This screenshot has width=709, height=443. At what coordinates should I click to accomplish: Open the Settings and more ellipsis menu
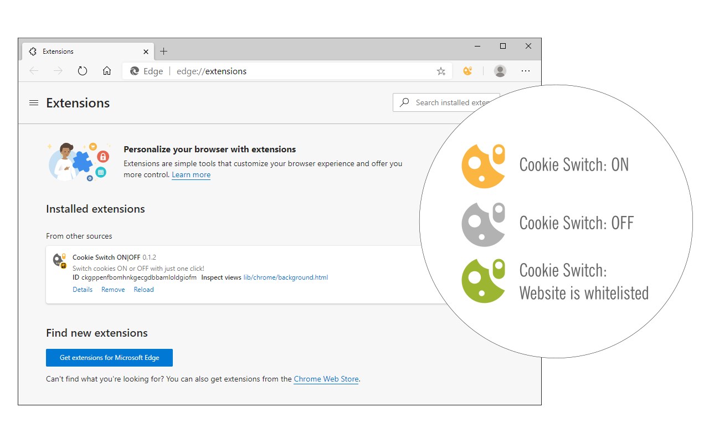(x=526, y=71)
